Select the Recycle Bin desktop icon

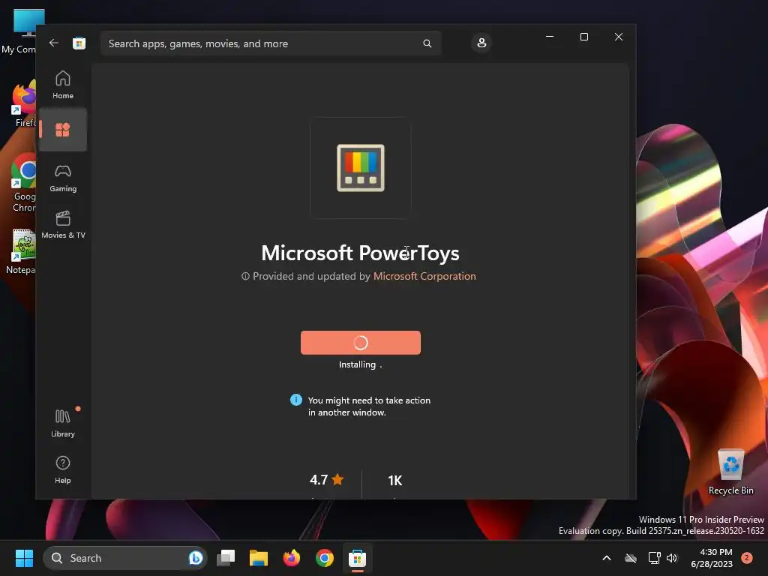(x=730, y=472)
